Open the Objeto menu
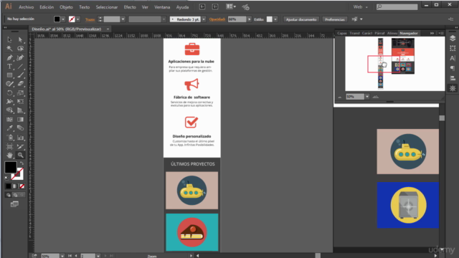Viewport: 459px width, 258px height. [x=66, y=7]
